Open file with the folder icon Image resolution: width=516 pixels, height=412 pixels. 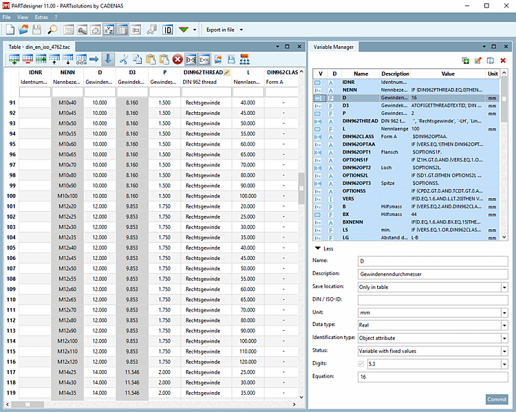23,30
